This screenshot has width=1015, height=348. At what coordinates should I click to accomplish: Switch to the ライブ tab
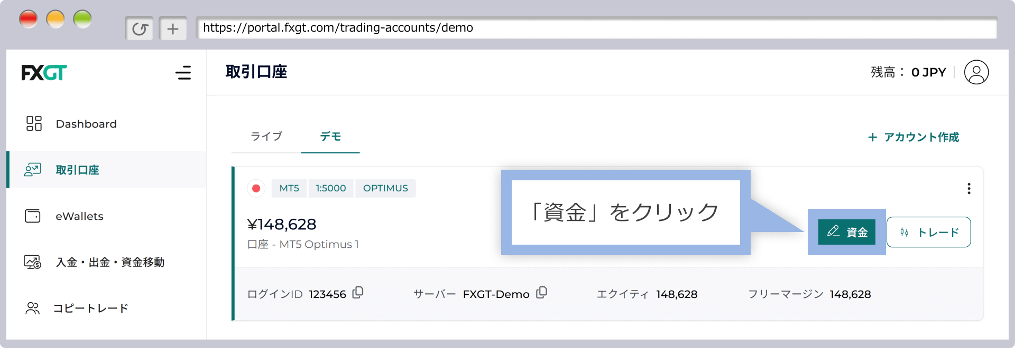(x=266, y=137)
